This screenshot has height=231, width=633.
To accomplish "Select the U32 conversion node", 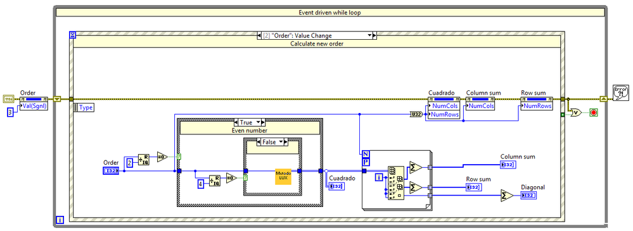I will (416, 114).
